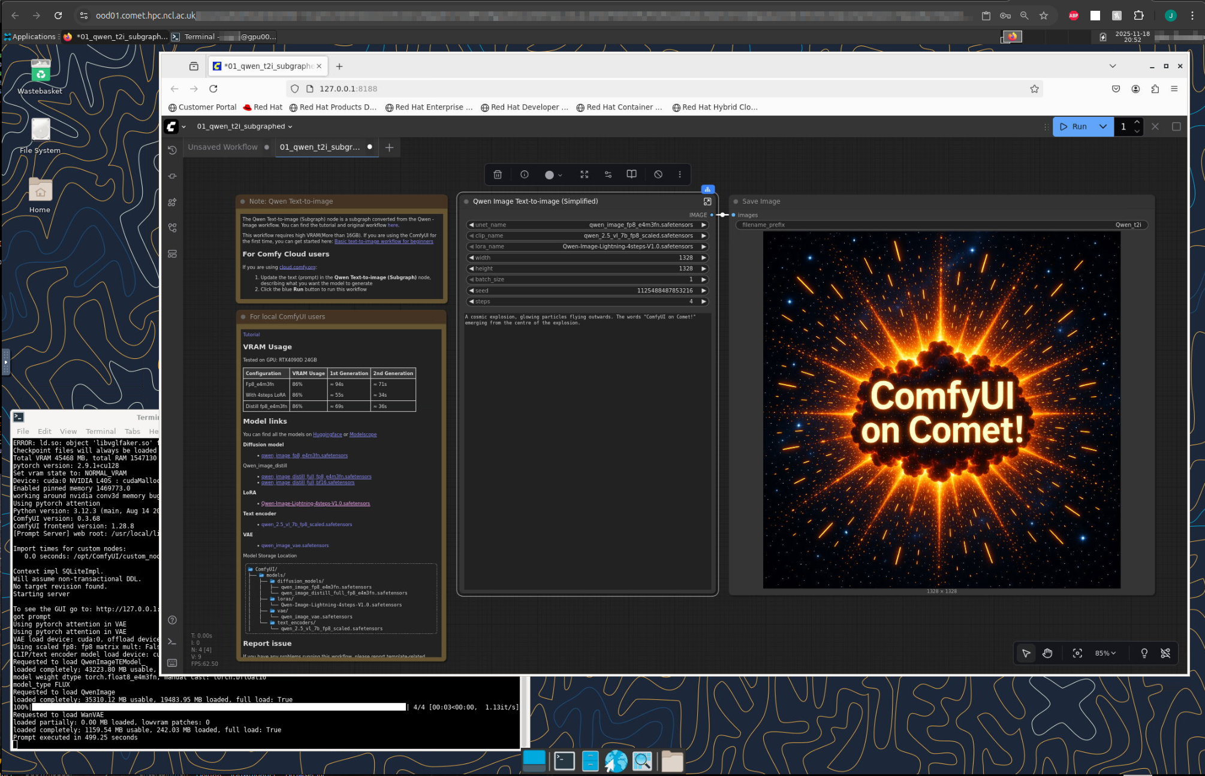Expand the Run button options arrow
The height and width of the screenshot is (776, 1205).
point(1102,126)
